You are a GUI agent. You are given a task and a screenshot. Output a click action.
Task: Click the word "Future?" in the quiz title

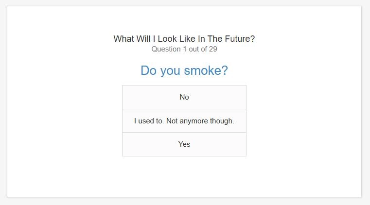pyautogui.click(x=239, y=39)
